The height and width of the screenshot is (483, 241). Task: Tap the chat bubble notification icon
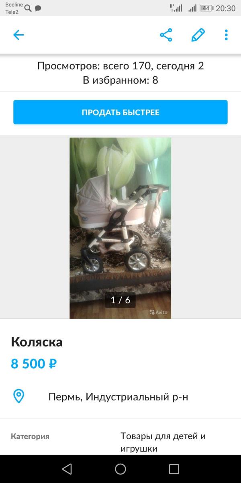(x=38, y=8)
